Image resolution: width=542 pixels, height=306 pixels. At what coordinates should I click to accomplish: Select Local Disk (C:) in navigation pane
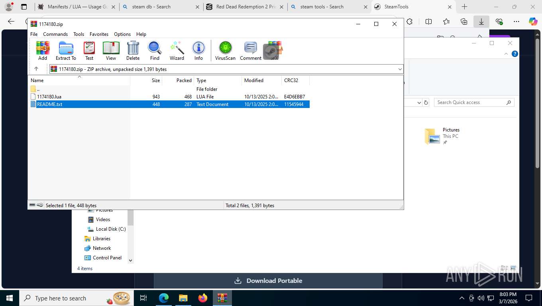(x=111, y=229)
